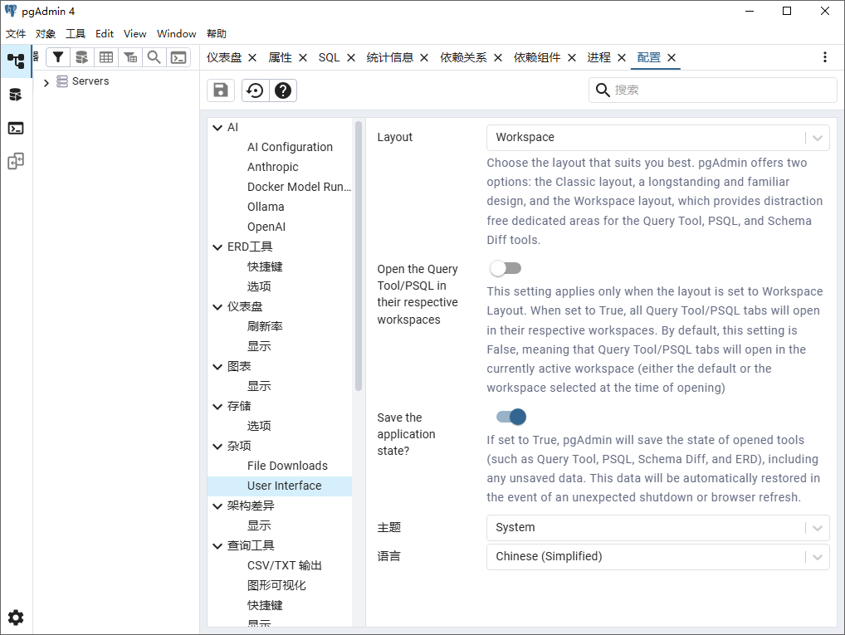This screenshot has width=845, height=635.
Task: Collapse the AI preferences group
Action: 217,128
